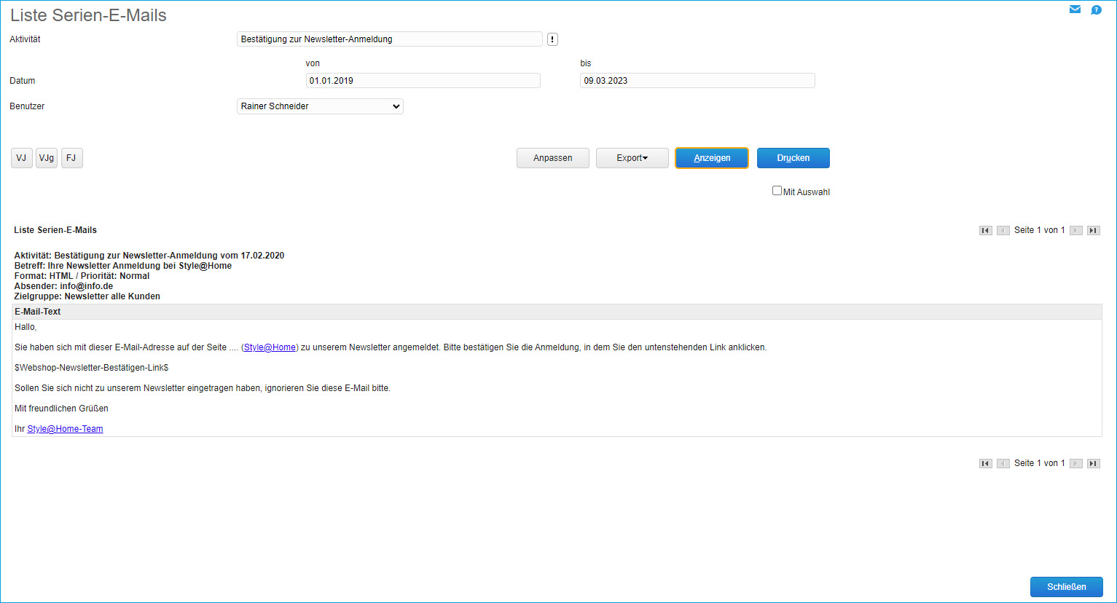Click the next page arrow icon
The width and height of the screenshot is (1117, 603).
pos(1076,230)
